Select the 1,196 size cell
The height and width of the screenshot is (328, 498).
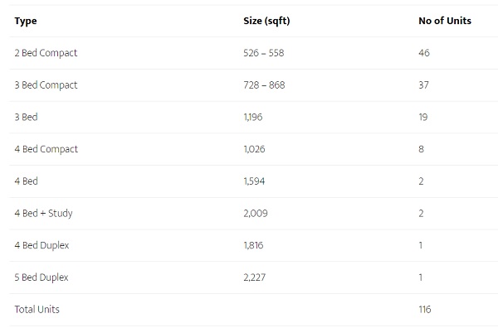tap(253, 118)
